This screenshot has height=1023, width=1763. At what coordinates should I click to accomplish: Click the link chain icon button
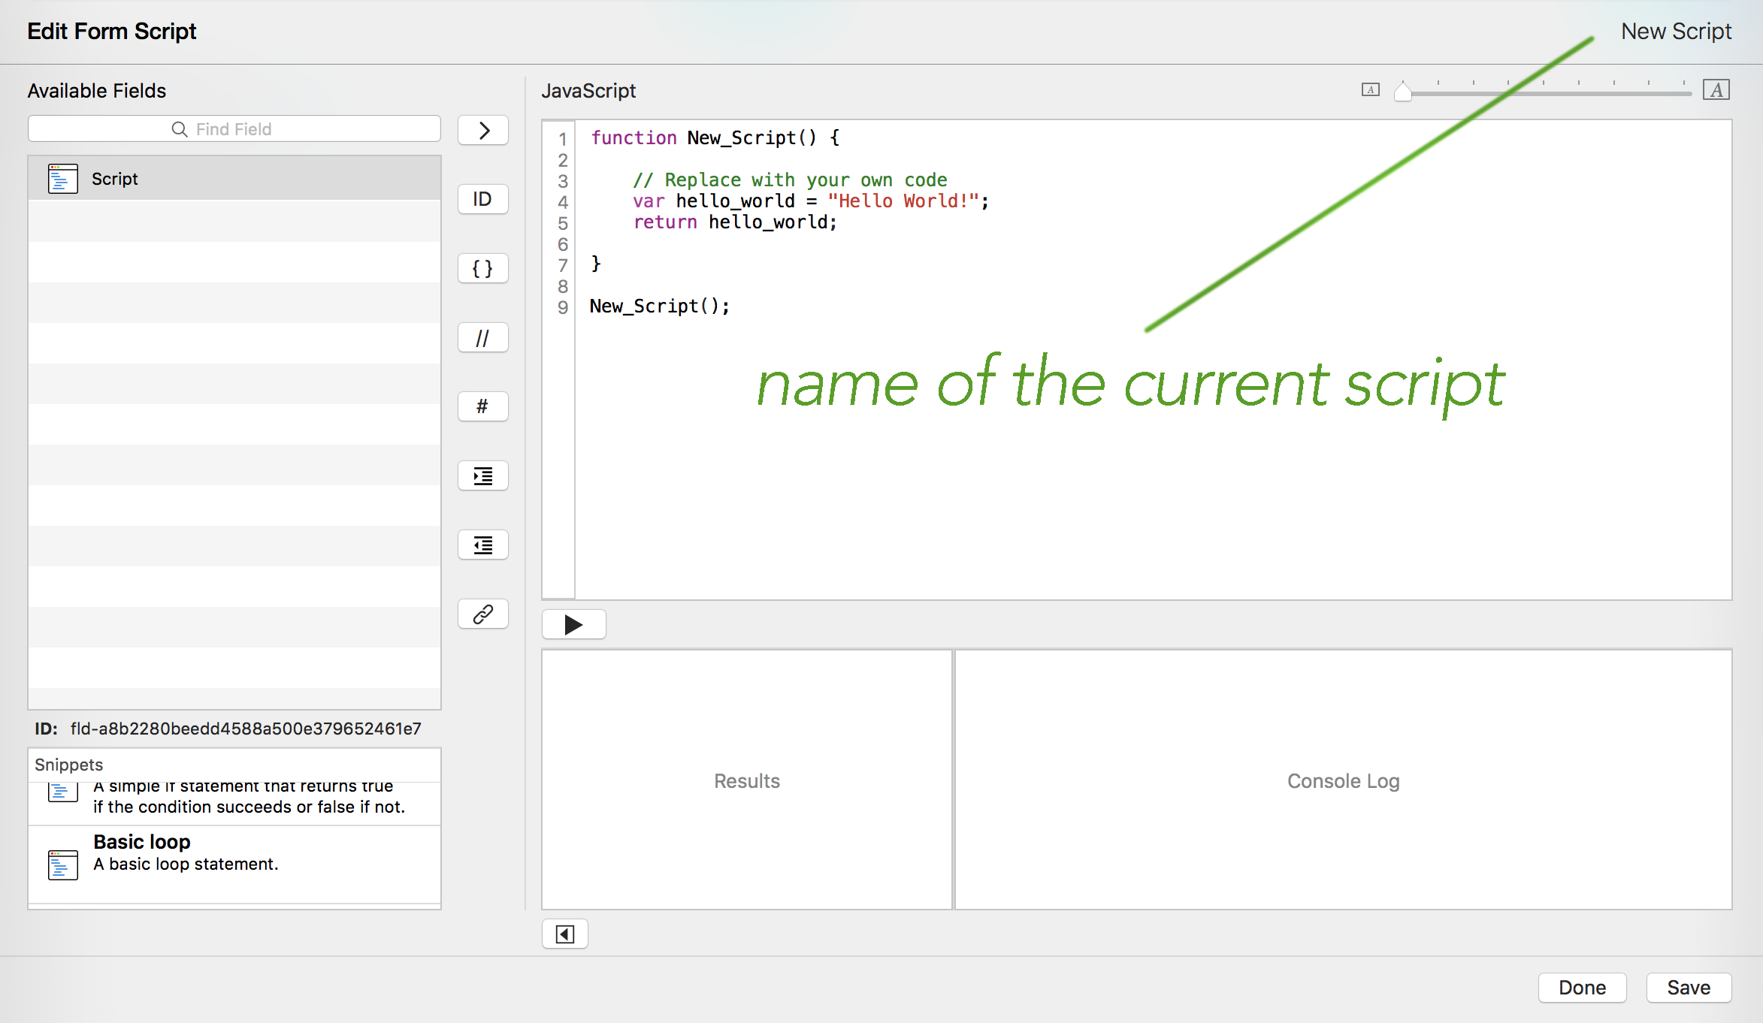pos(483,614)
